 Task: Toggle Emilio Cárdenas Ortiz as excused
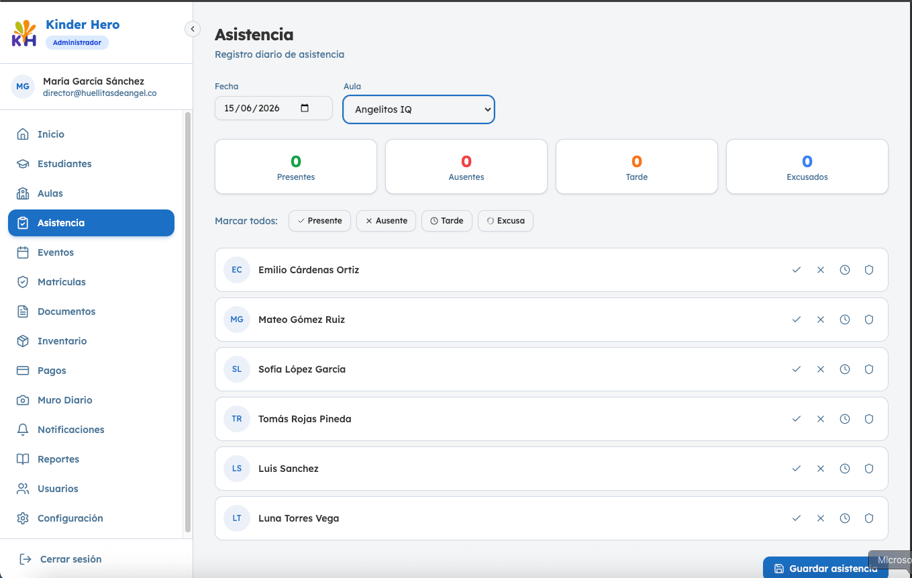click(869, 270)
